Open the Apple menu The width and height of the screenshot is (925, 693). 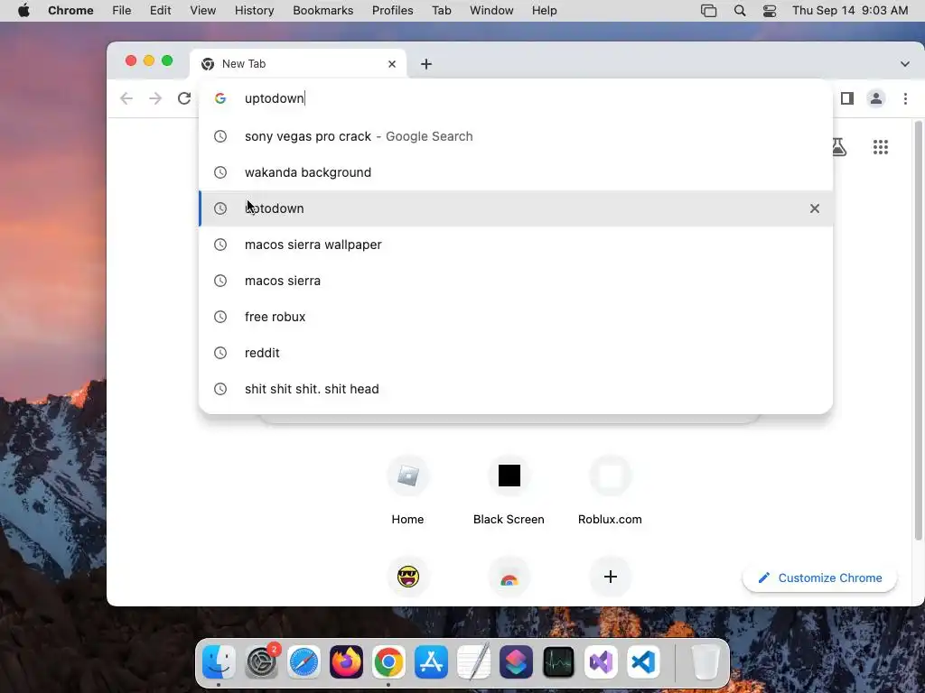pos(23,11)
